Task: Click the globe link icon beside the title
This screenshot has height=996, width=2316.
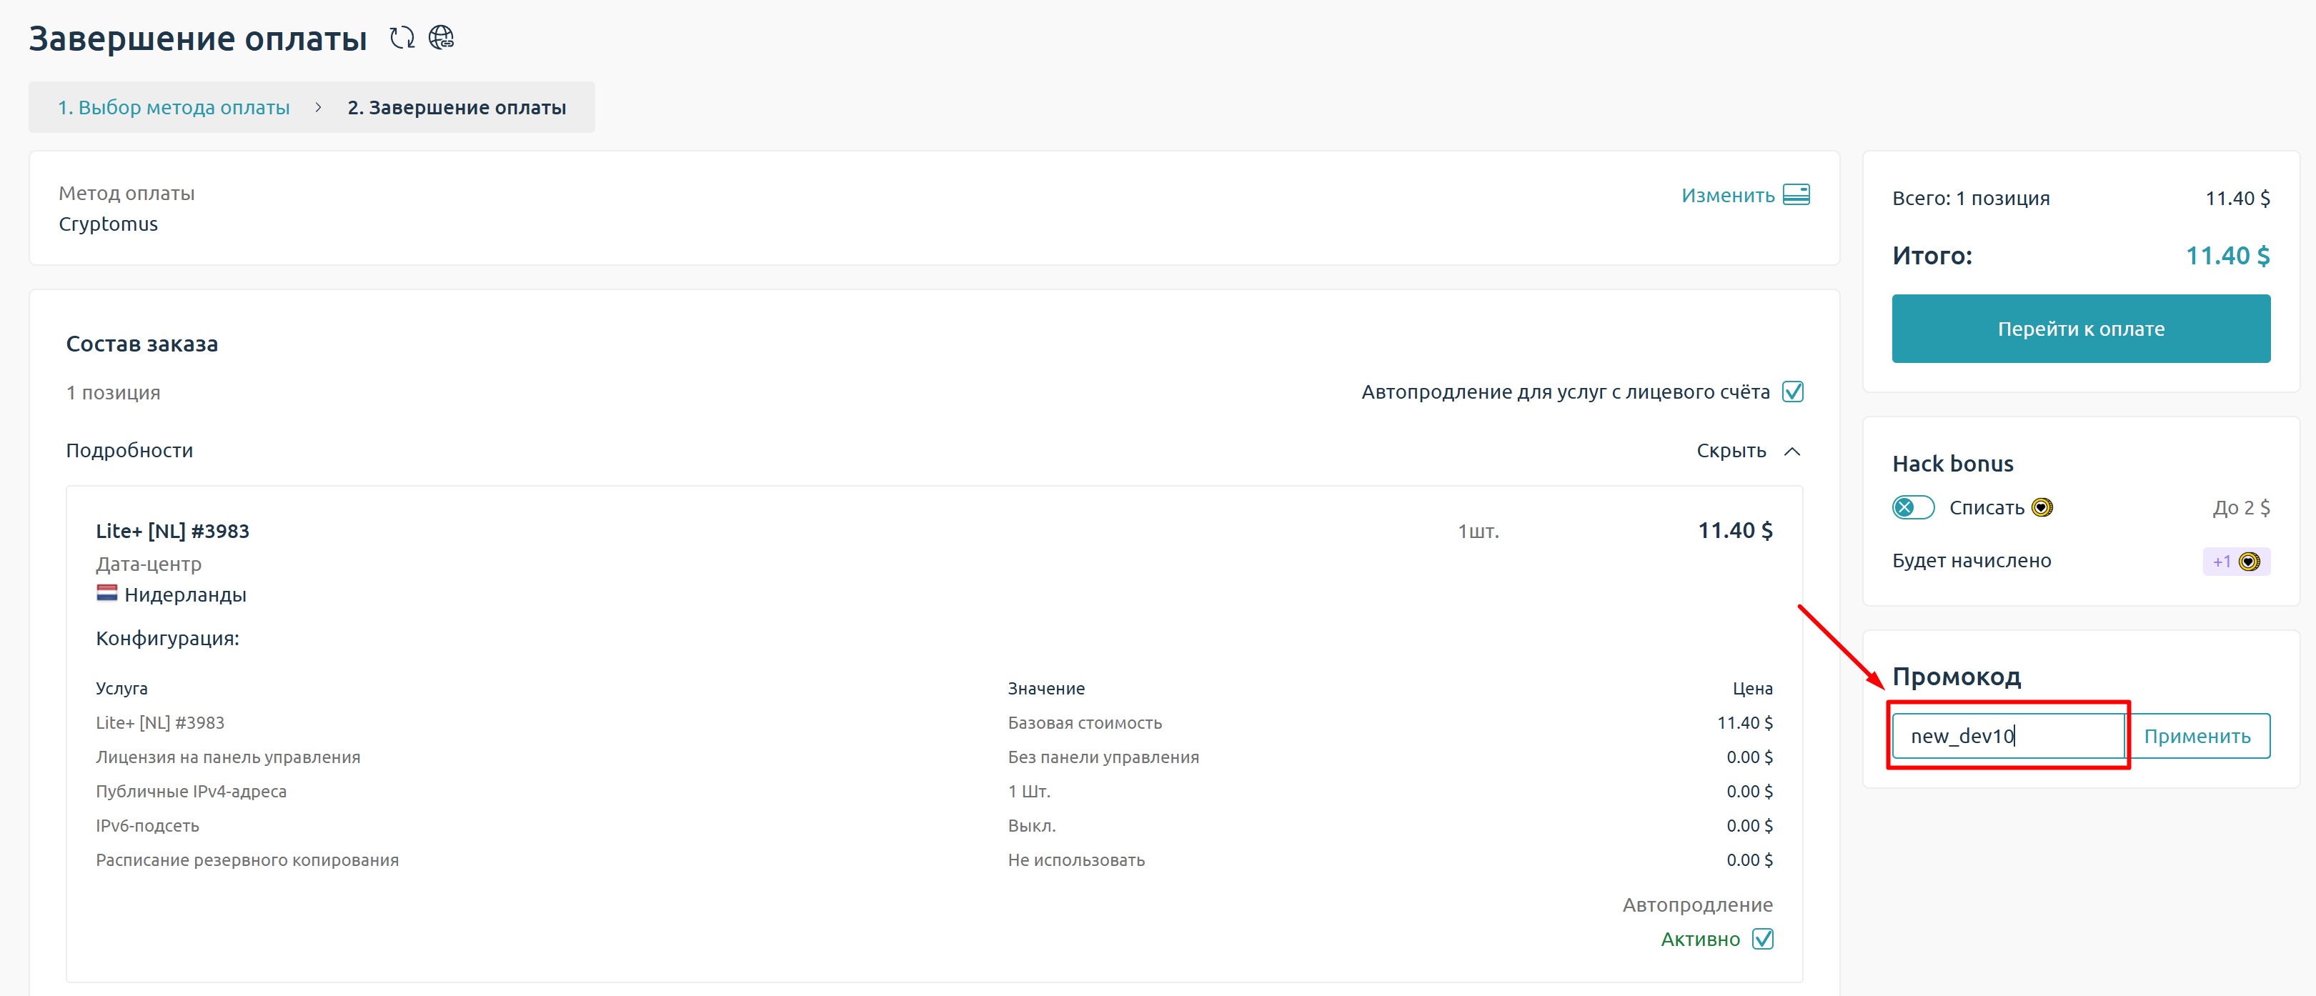Action: click(x=442, y=38)
